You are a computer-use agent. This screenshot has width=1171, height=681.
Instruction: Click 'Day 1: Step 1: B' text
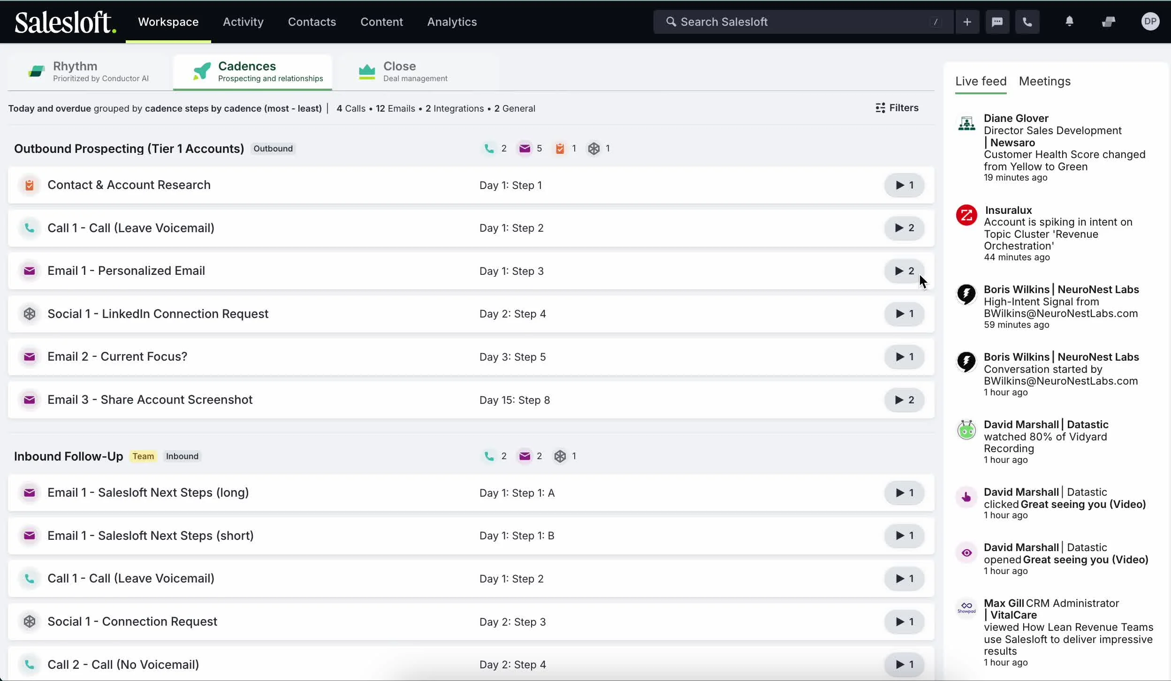(517, 536)
